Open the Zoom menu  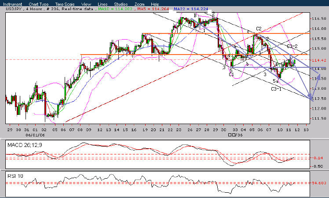(139, 4)
